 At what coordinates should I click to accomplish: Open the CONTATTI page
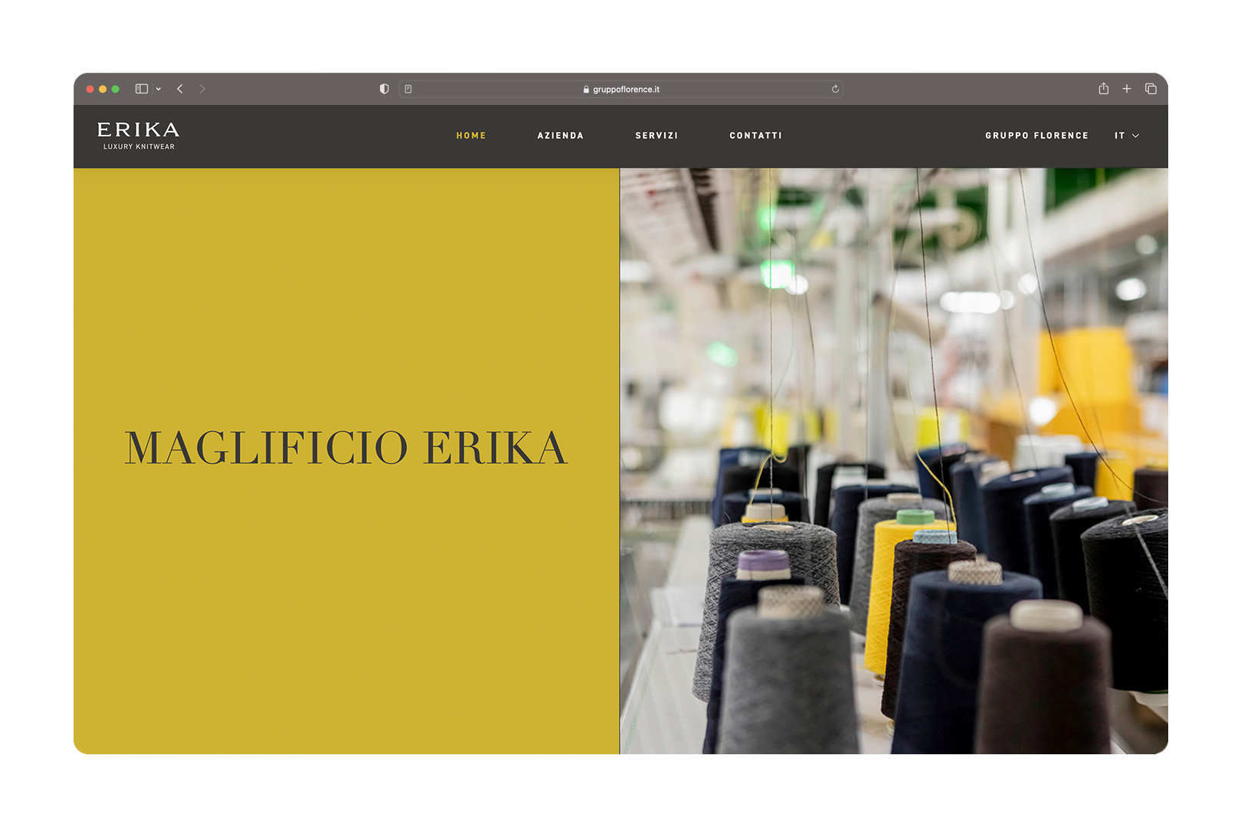pyautogui.click(x=755, y=136)
